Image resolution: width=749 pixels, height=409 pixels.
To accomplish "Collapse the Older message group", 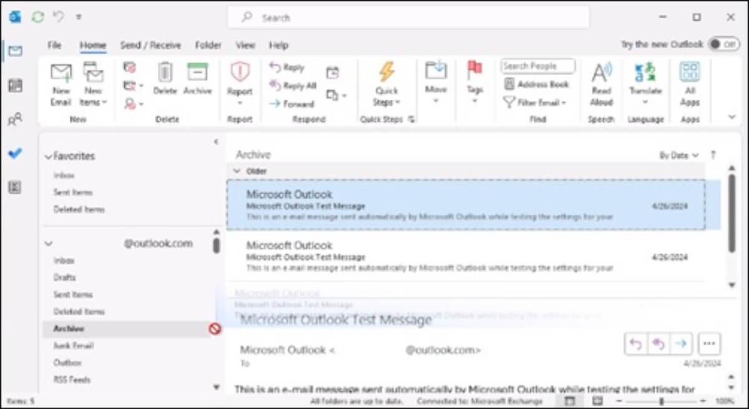I will tap(237, 170).
